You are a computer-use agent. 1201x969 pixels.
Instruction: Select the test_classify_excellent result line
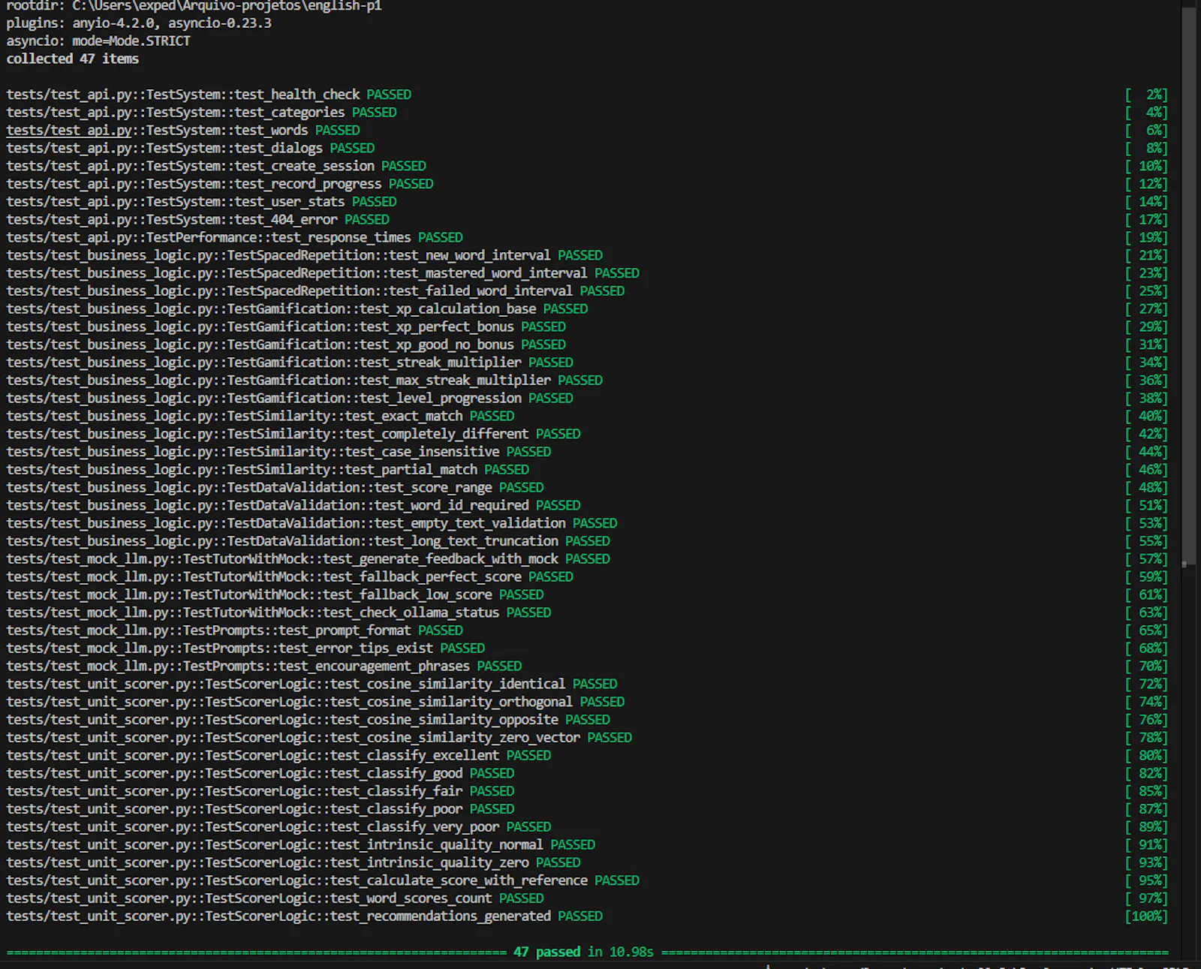pyautogui.click(x=278, y=756)
